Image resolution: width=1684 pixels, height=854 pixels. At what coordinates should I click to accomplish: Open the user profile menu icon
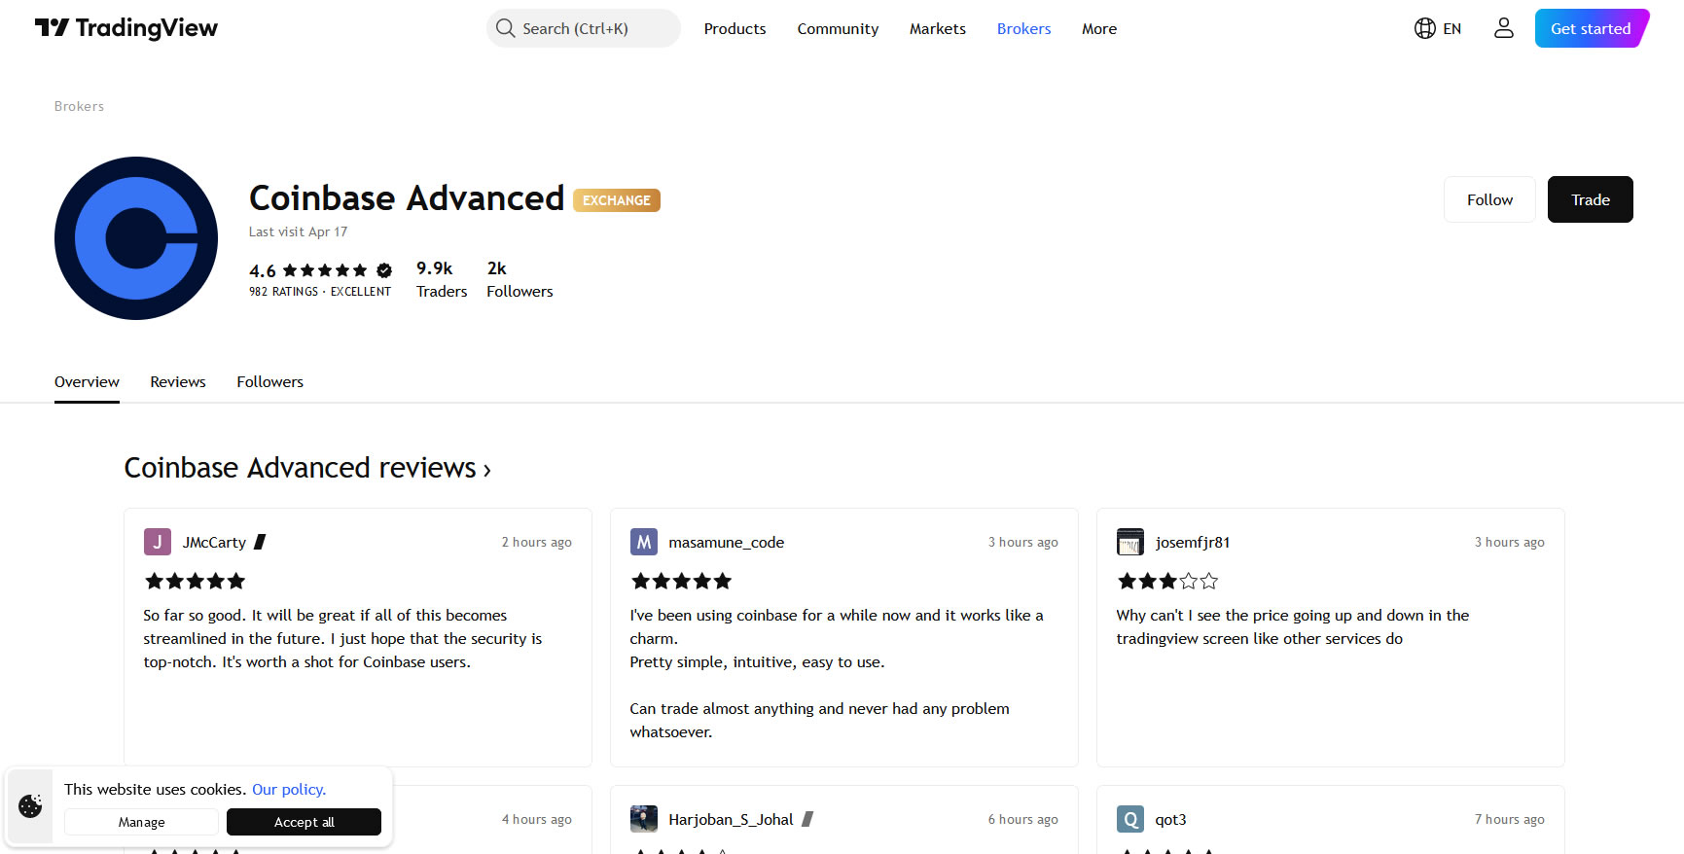[x=1503, y=28]
